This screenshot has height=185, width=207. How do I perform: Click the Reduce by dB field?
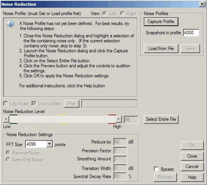tap(120, 142)
